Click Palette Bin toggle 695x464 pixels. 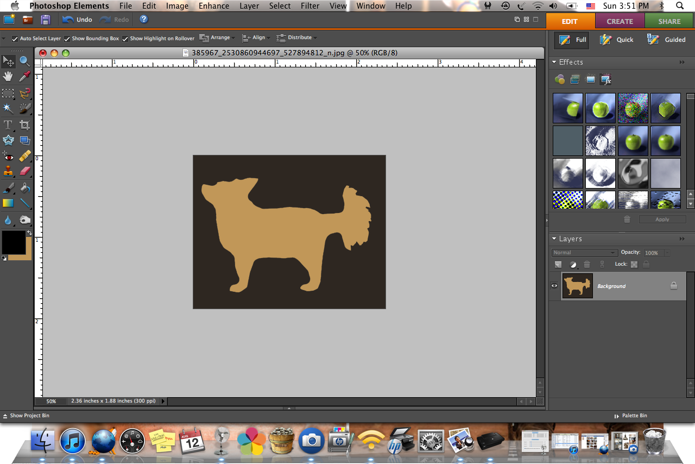coord(630,416)
